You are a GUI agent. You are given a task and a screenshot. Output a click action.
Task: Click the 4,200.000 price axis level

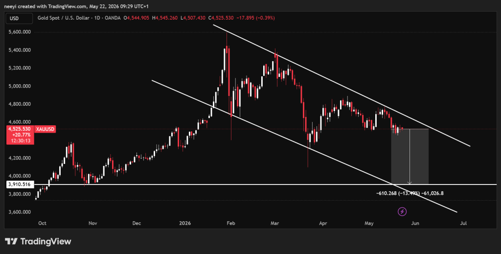tap(20, 158)
